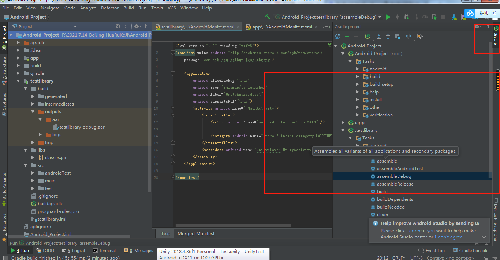Click Execute Gradle Task icon
Image resolution: width=500 pixels, height=260 pixels.
point(367,36)
